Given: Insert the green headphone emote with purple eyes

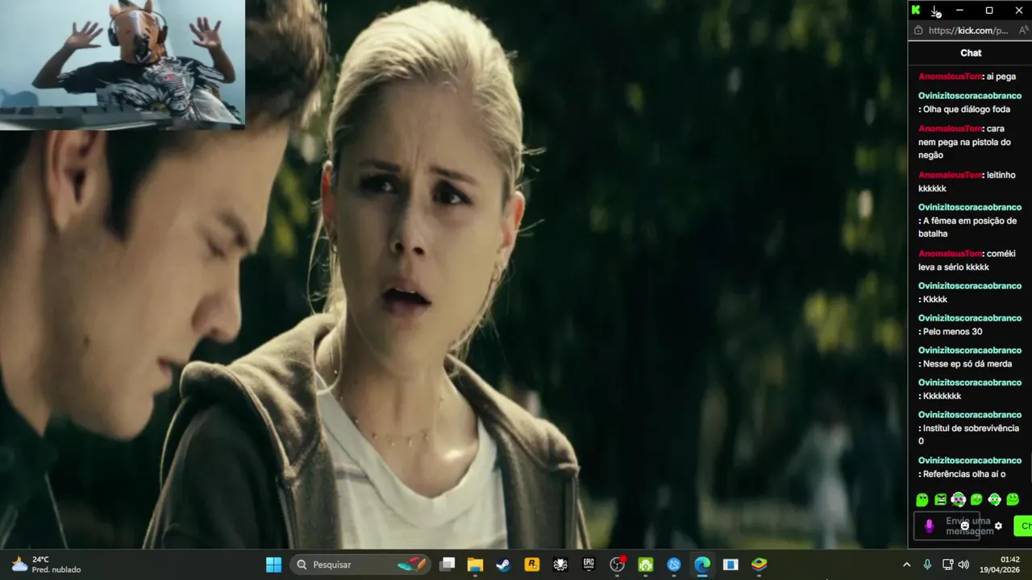Looking at the screenshot, I should tap(958, 499).
